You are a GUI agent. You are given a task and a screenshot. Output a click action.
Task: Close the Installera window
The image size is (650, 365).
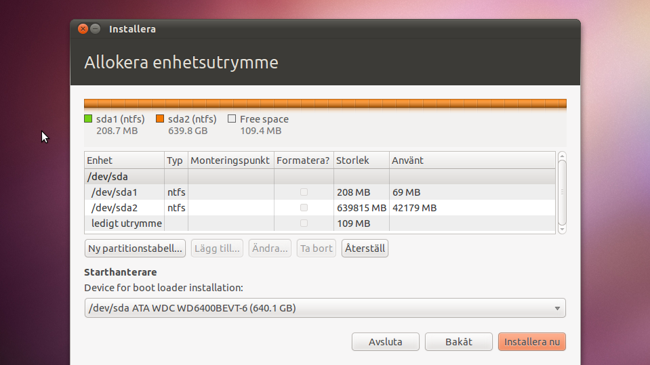(x=83, y=28)
